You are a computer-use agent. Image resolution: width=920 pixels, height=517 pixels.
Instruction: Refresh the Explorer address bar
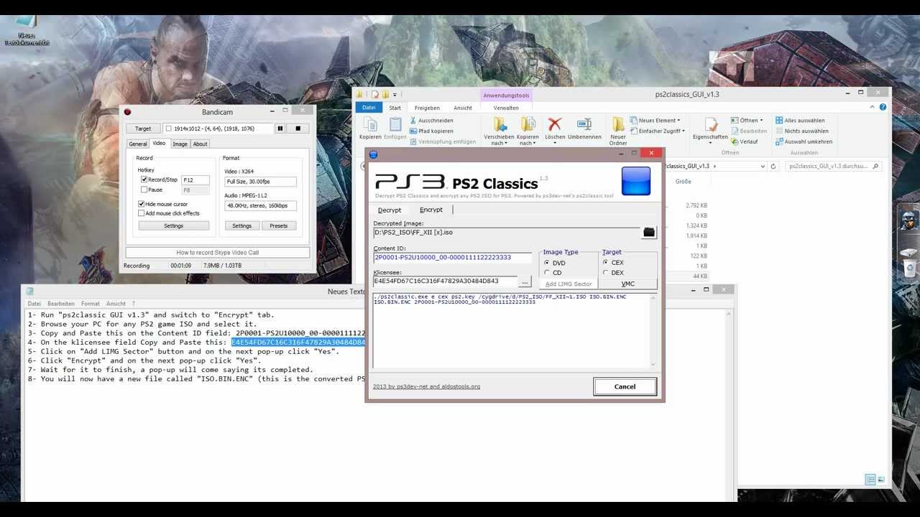coord(773,166)
